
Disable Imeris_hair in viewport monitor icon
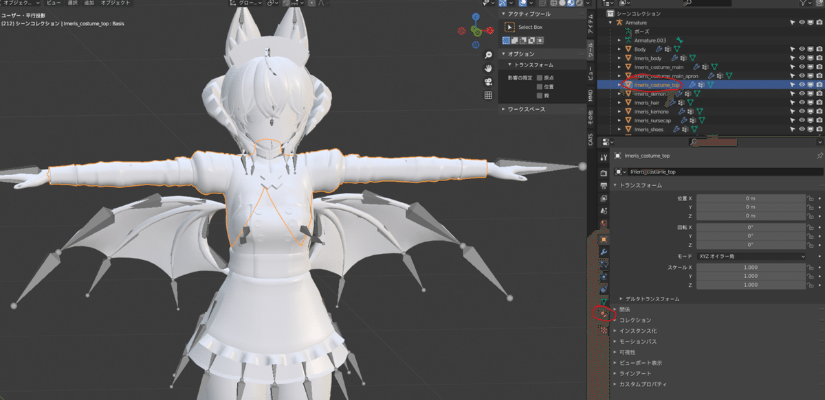(x=811, y=102)
